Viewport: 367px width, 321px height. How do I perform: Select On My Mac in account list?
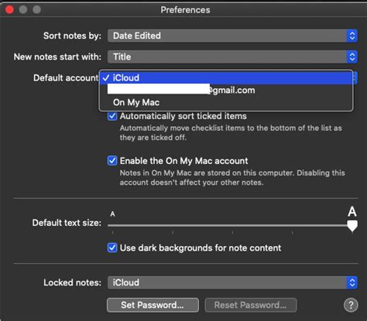pos(226,103)
